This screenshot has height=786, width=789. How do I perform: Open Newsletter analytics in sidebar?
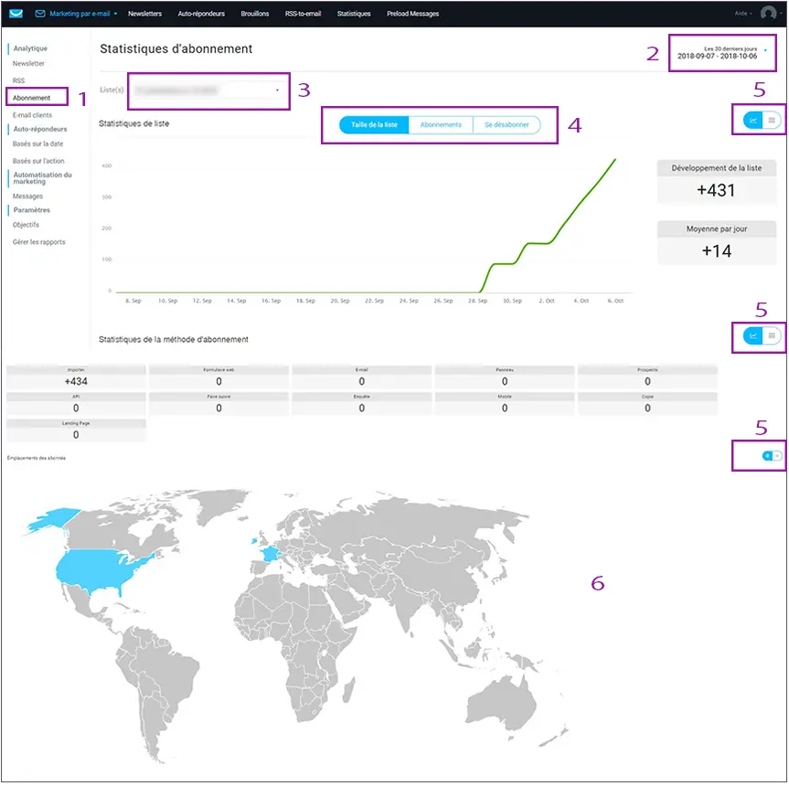(x=28, y=63)
